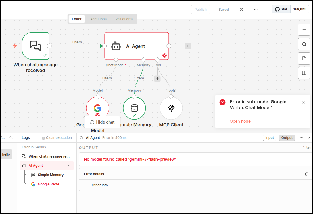Screen dimensions: 313x214
Task: Click the chat message trigger node
Action: [36, 46]
